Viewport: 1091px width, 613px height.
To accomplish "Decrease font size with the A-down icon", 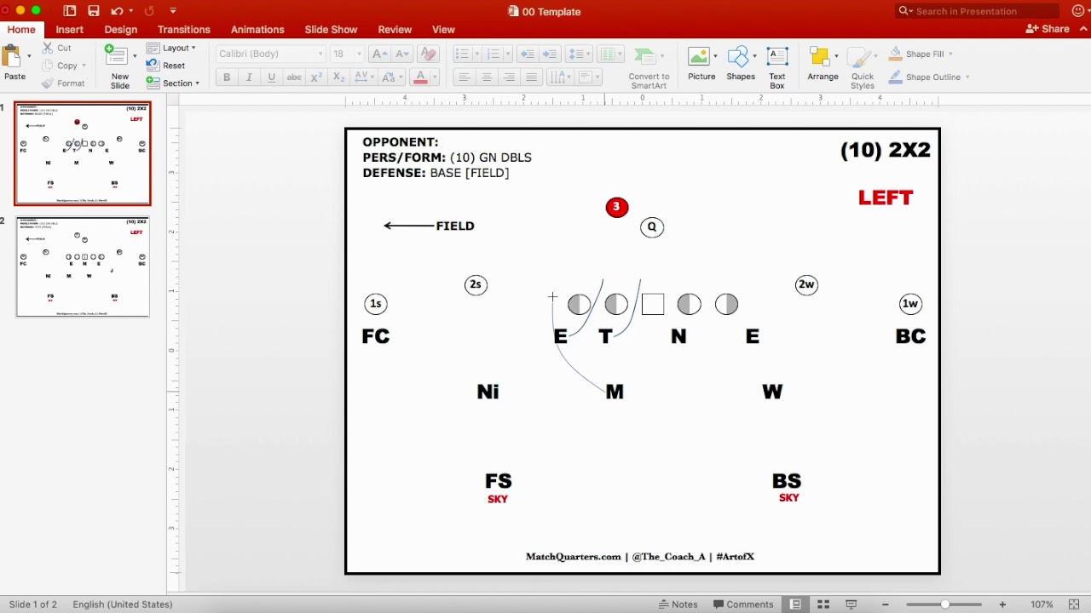I will (x=401, y=54).
